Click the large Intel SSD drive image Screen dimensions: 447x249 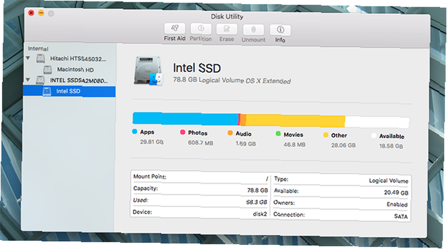(x=148, y=71)
